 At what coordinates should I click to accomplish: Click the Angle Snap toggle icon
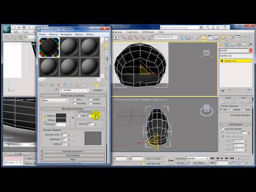coord(130,38)
